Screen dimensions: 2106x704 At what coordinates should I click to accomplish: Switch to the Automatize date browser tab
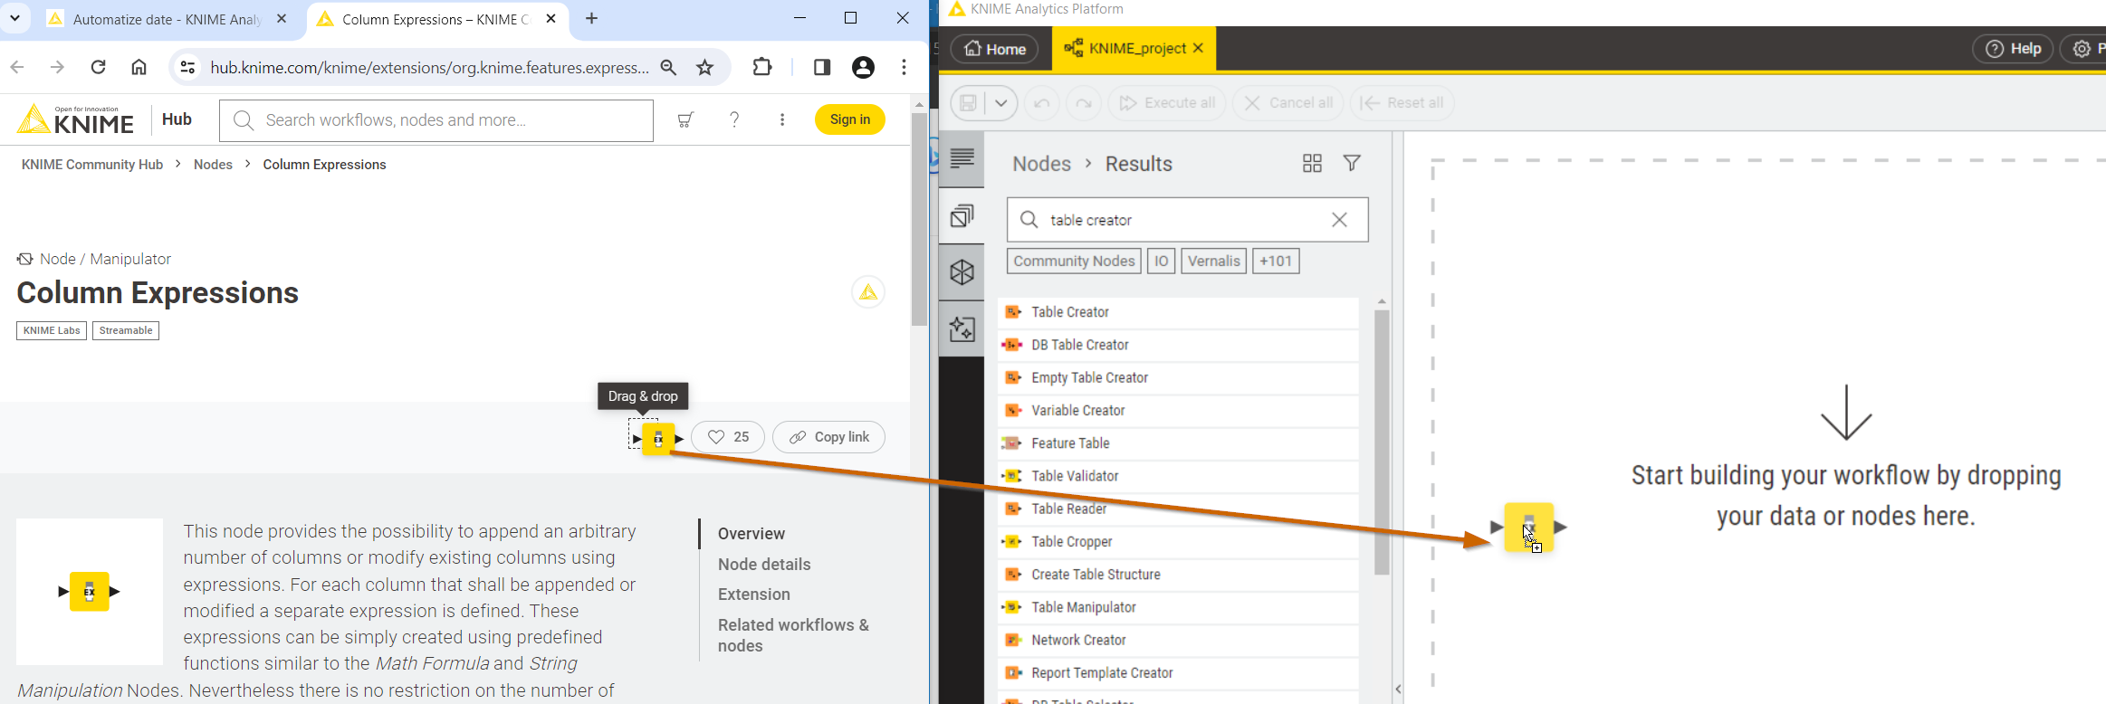tap(168, 19)
